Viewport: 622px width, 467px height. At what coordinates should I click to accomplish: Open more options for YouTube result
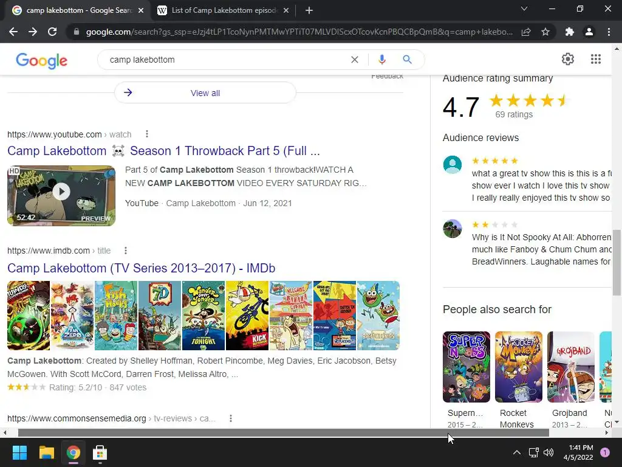click(147, 134)
